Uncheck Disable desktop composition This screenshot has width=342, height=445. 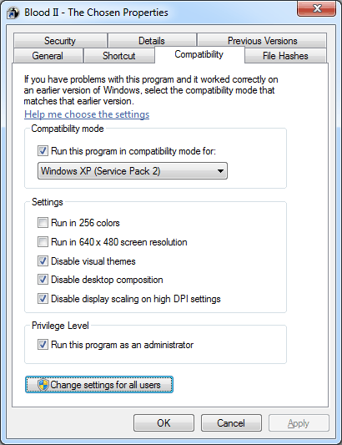tap(43, 280)
